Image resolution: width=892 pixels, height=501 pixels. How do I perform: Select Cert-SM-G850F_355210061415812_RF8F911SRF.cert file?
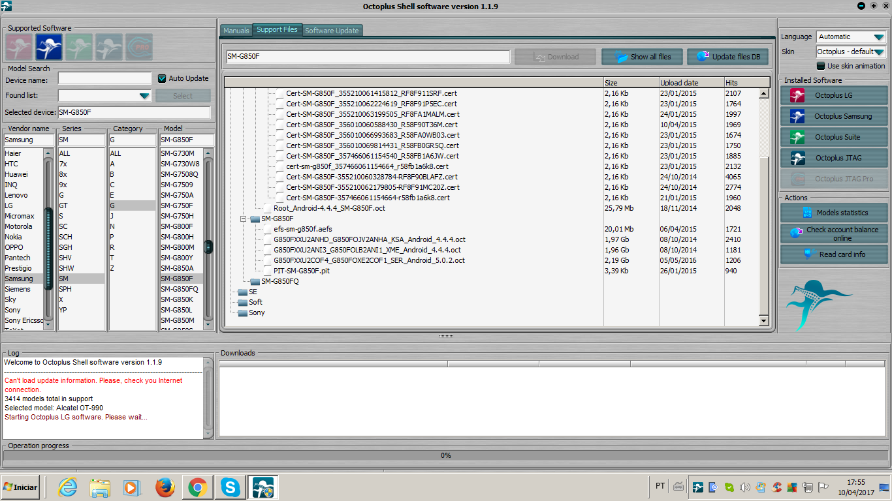pyautogui.click(x=372, y=93)
